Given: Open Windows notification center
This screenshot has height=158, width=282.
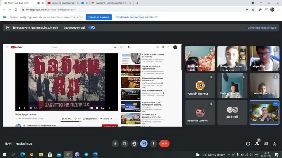Looking at the screenshot, I should 276,155.
